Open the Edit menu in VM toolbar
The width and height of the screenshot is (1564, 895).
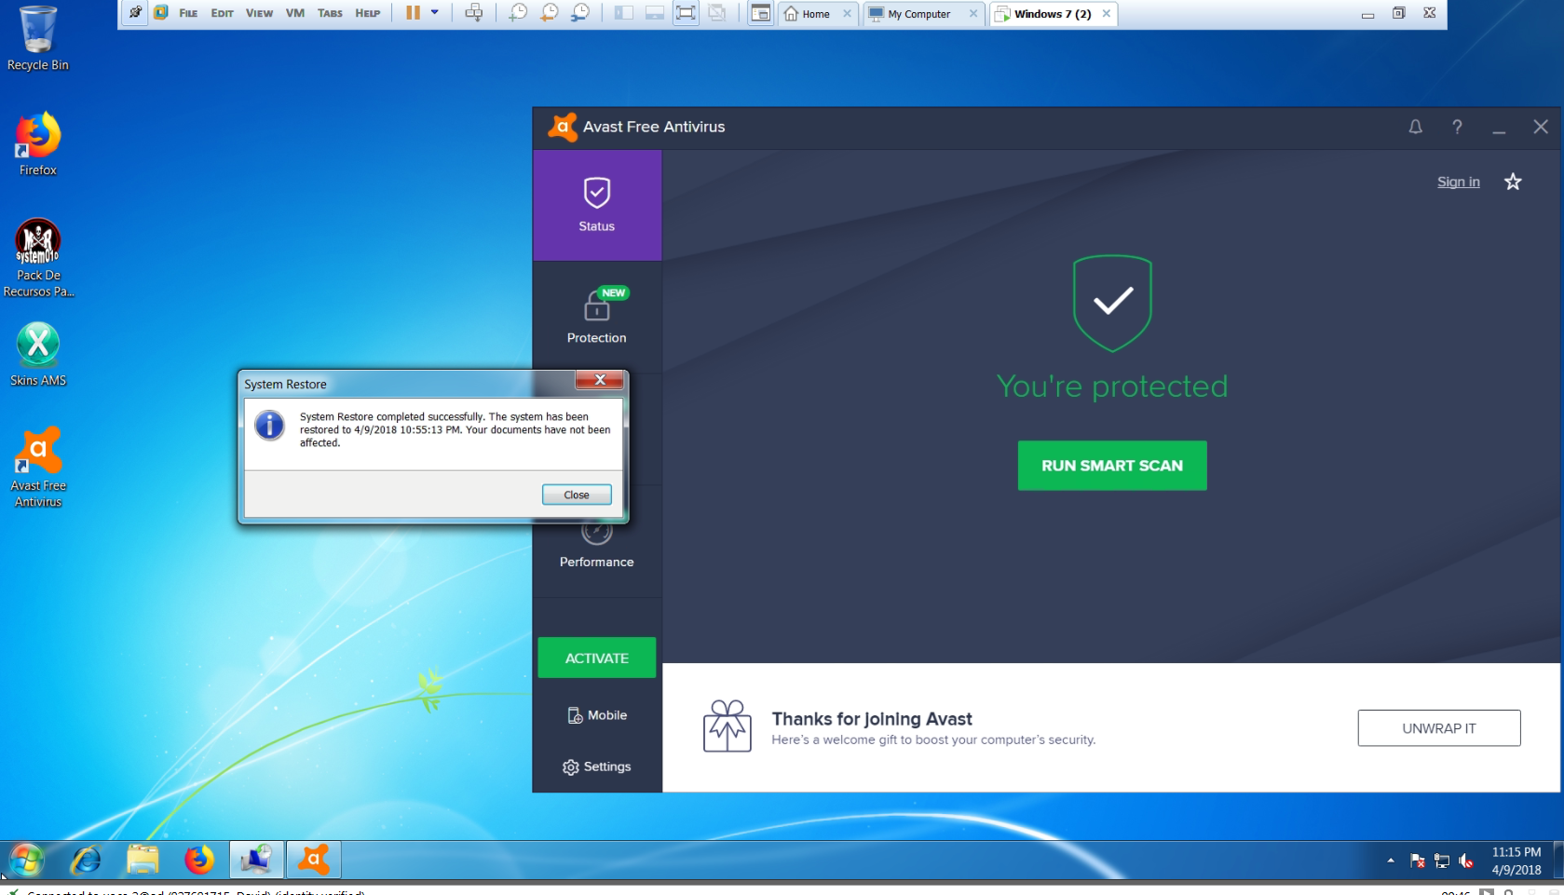pos(222,13)
